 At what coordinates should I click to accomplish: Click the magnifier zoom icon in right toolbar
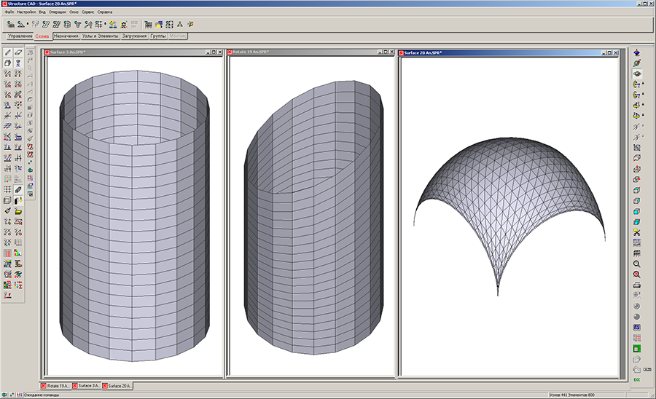[636, 264]
